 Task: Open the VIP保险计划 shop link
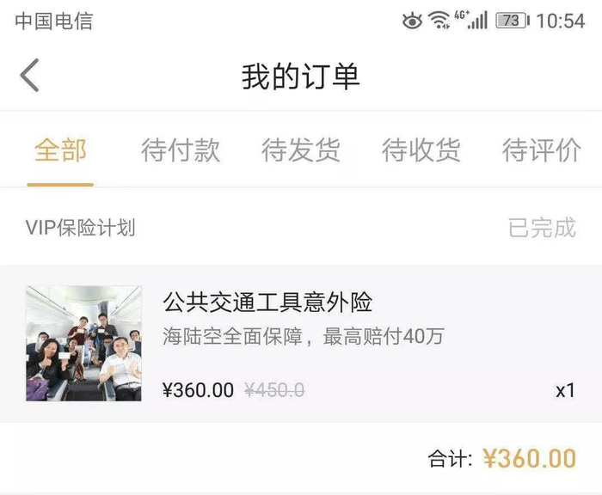coord(80,228)
